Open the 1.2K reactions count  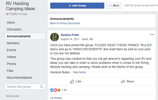pyautogui.click(x=64, y=90)
